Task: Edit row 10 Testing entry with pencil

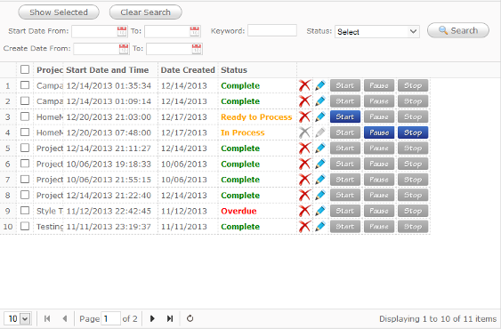Action: [x=320, y=227]
